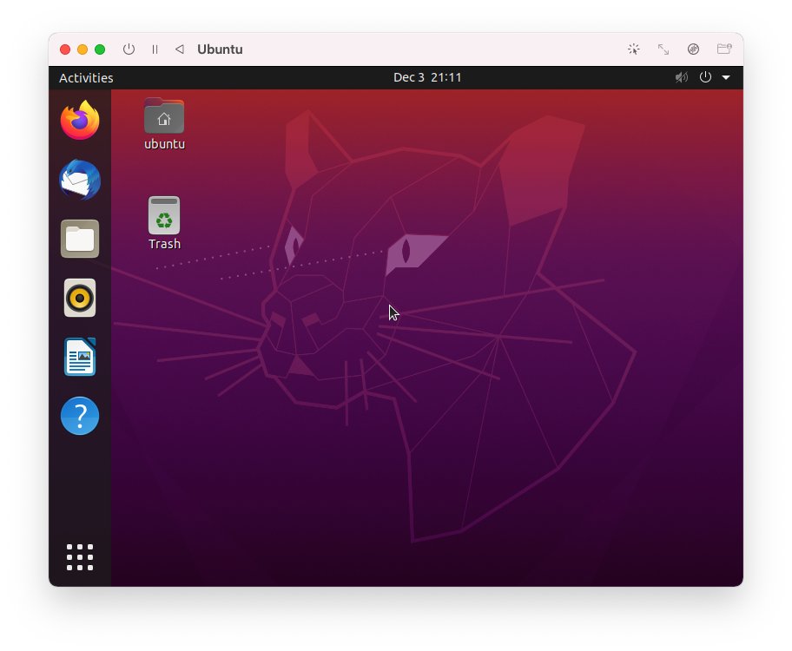Launch Rhythmbox music player

80,298
